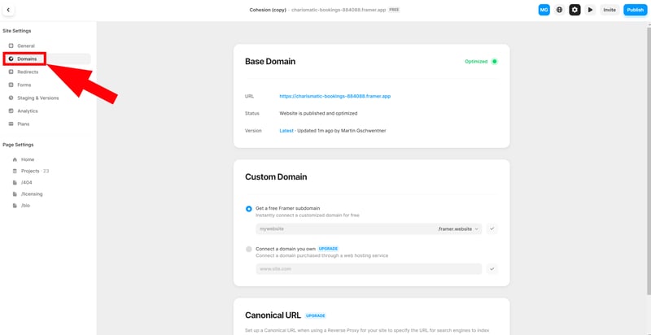Click the Redirects icon in sidebar
Viewport: 651px width, 335px height.
(11, 72)
